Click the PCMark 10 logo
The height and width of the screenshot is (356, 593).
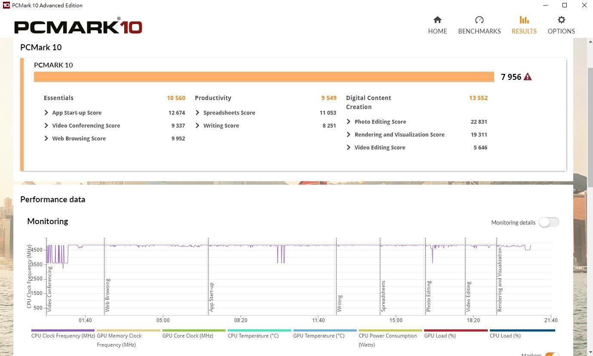(x=78, y=26)
